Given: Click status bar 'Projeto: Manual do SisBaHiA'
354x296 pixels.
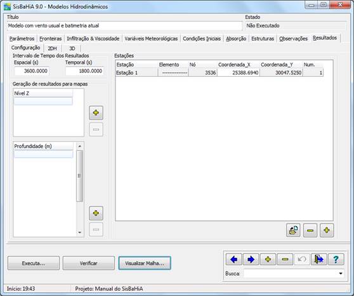Looking at the screenshot, I should pyautogui.click(x=109, y=289).
